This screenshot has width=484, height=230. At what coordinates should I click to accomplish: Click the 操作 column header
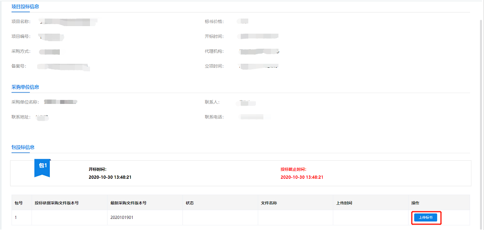[415, 203]
